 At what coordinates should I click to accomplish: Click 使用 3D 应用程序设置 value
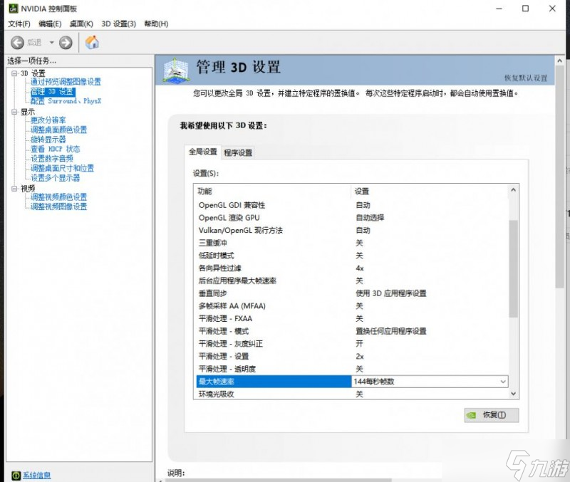(x=390, y=293)
